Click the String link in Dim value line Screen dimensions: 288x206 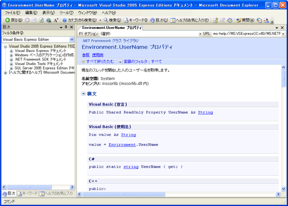[128, 135]
